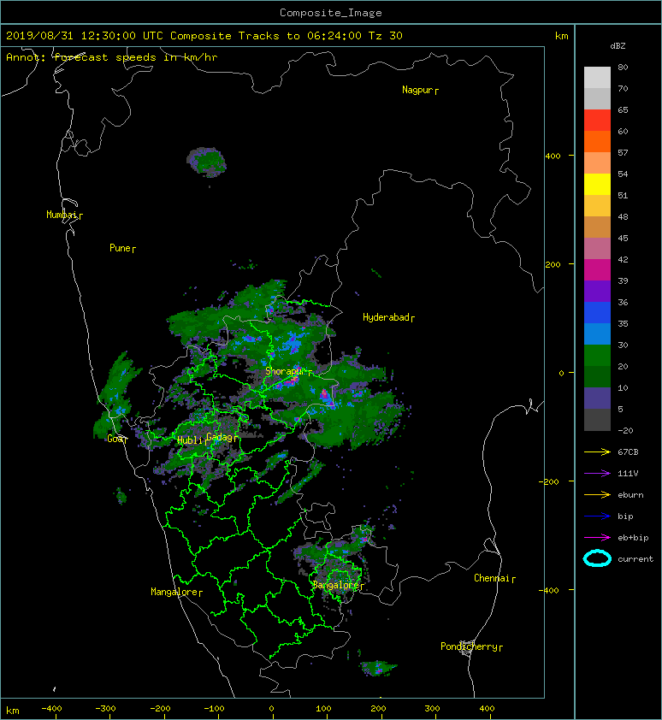Click the Hubli city label
This screenshot has width=662, height=720.
pos(190,440)
